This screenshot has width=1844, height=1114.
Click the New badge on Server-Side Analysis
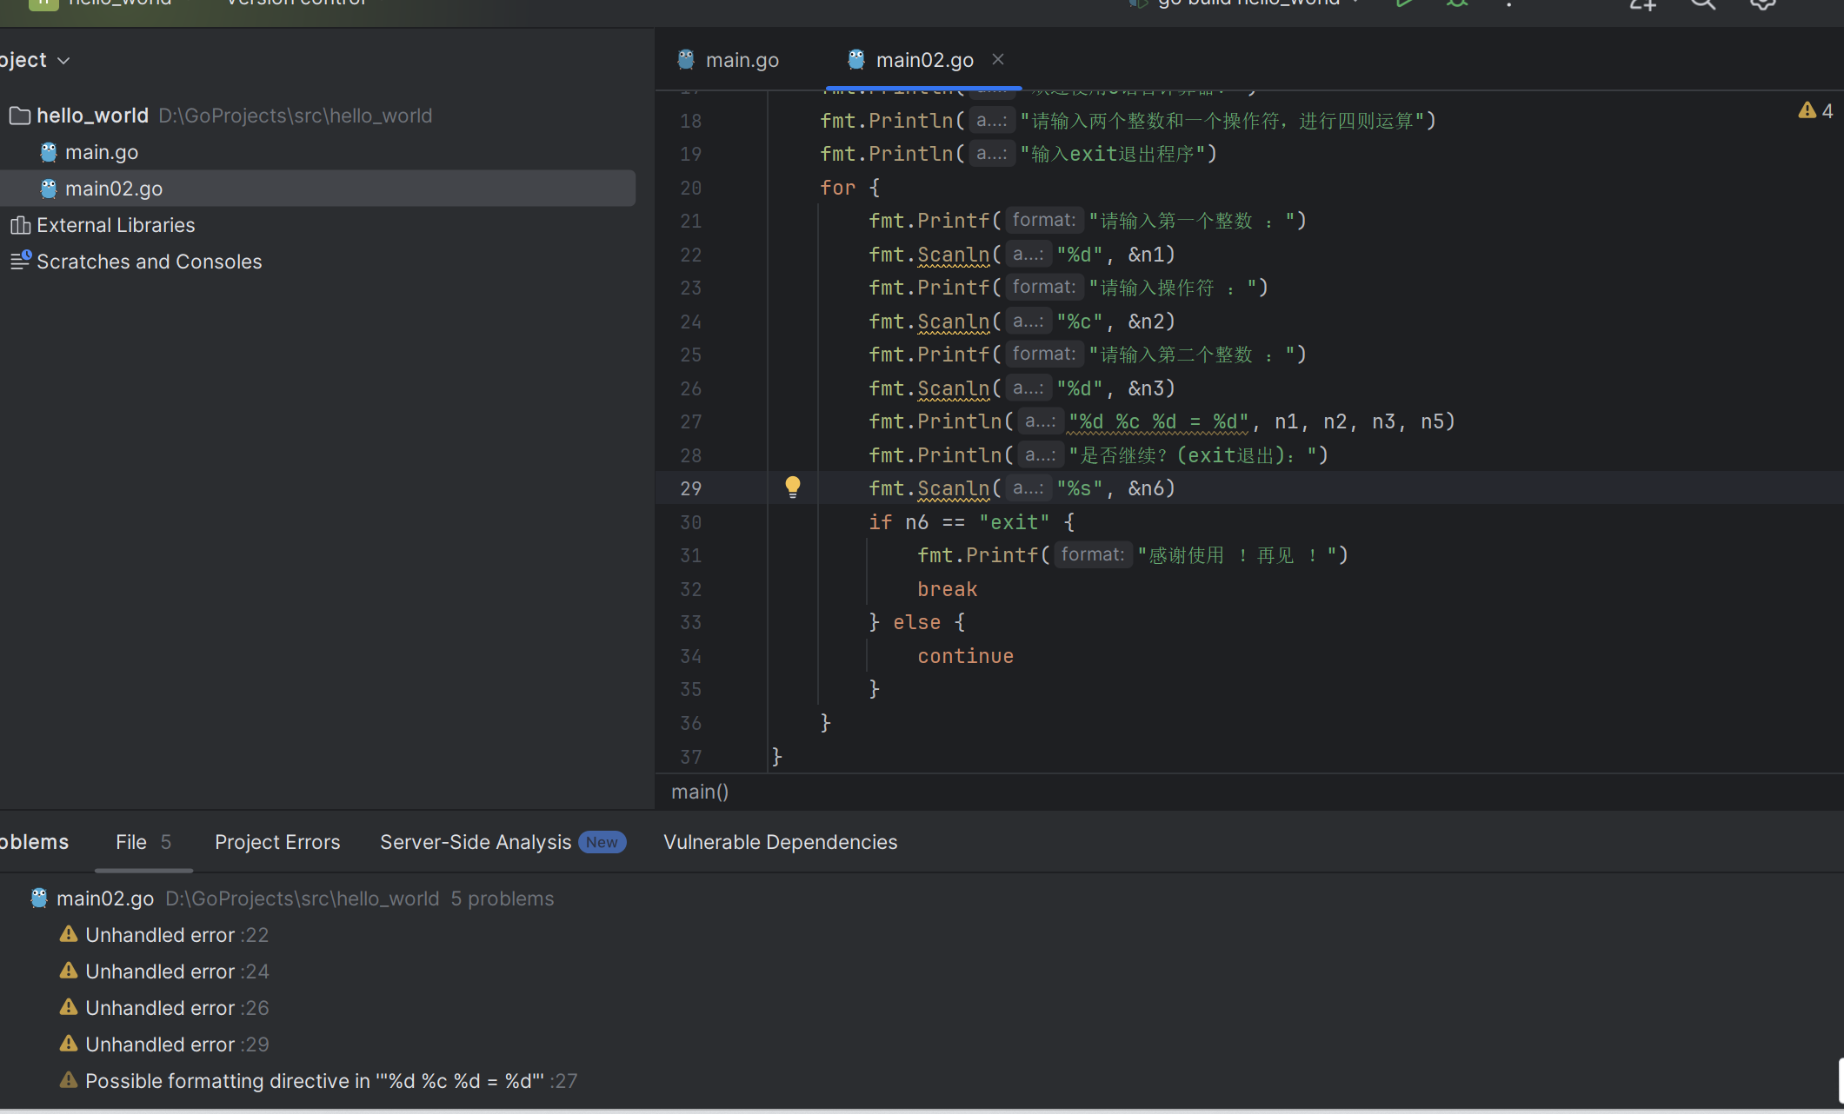(602, 842)
